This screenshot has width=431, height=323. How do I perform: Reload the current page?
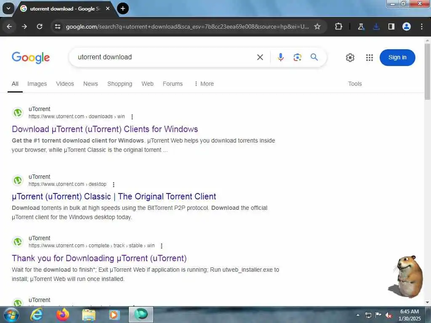[x=40, y=26]
